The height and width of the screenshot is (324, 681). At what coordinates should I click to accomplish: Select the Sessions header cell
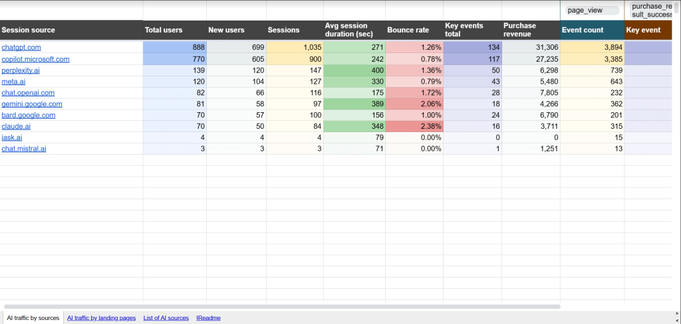(x=295, y=30)
